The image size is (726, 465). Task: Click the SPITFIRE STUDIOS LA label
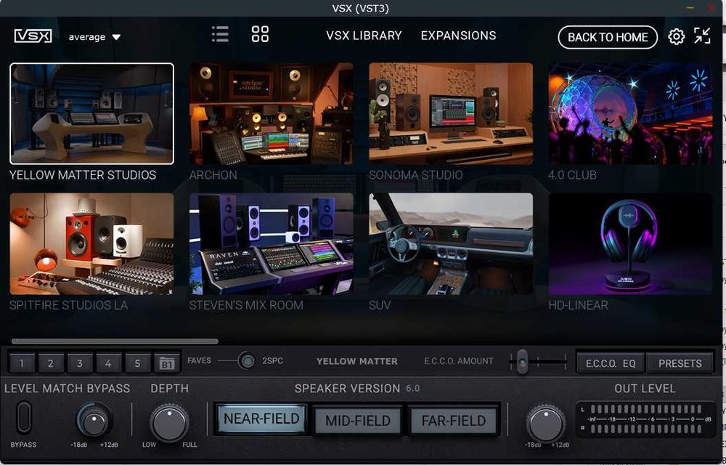coord(68,305)
